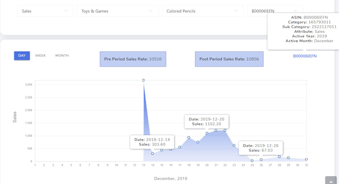This screenshot has width=339, height=184.
Task: Click the Post Period Sales Rate box
Action: coord(229,59)
